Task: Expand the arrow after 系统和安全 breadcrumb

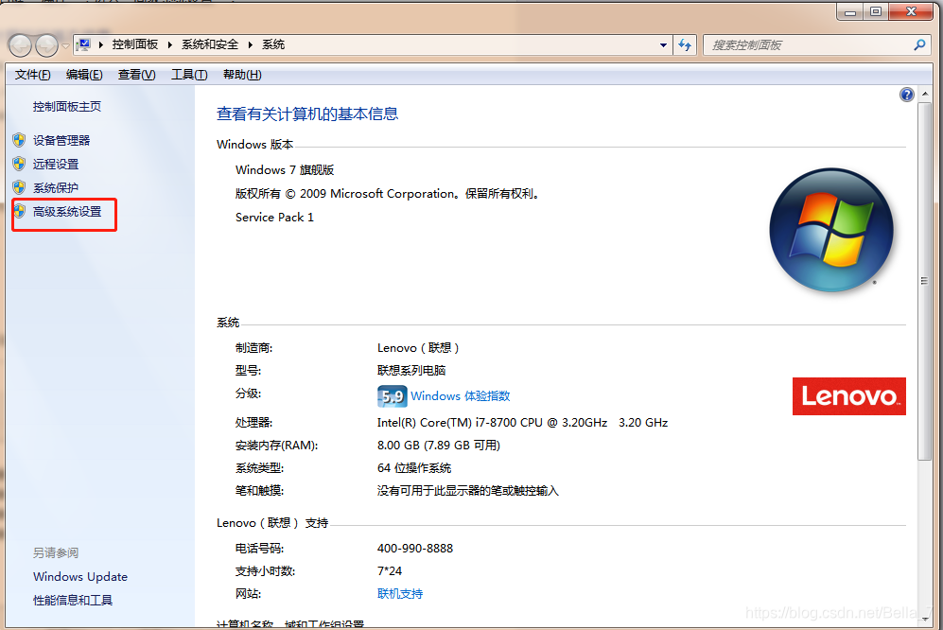Action: coord(251,44)
